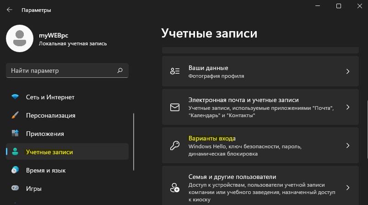The width and height of the screenshot is (368, 205).
Task: Click the myWEBpc profile avatar
Action: pos(20,38)
